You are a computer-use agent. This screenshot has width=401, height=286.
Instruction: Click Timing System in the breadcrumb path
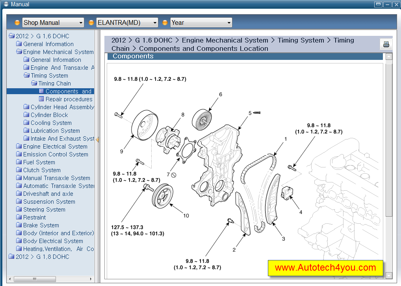click(x=301, y=40)
